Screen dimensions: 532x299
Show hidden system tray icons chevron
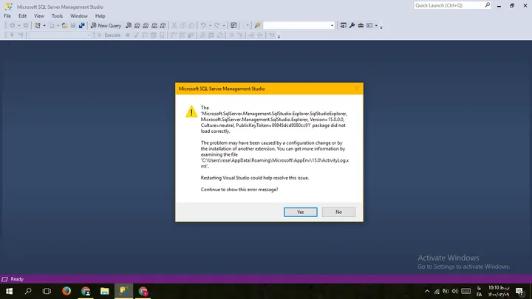427,291
